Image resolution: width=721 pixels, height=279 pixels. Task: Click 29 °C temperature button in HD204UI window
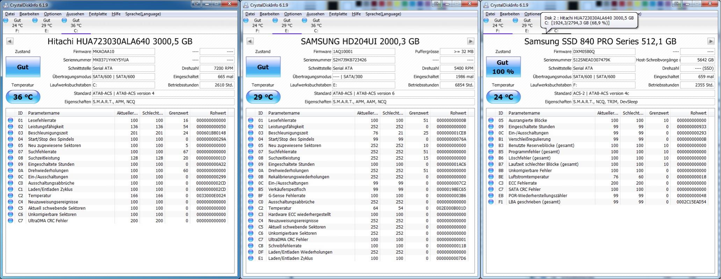pyautogui.click(x=263, y=97)
